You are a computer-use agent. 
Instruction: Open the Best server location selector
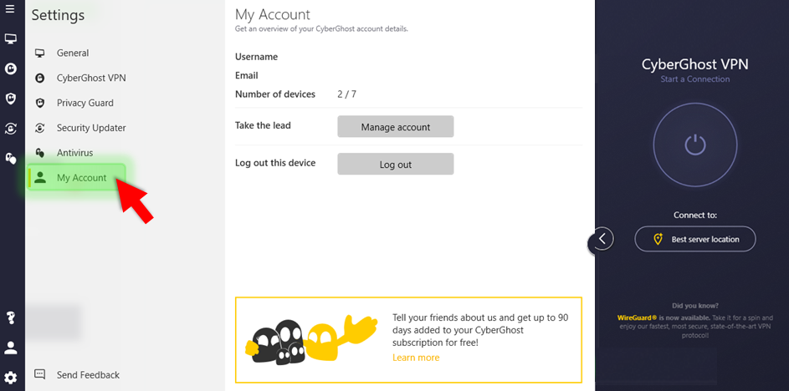click(x=694, y=239)
